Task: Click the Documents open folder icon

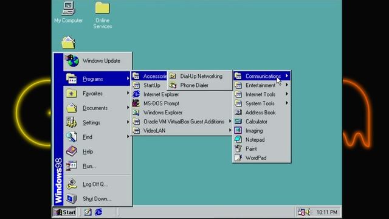Action: tap(72, 108)
